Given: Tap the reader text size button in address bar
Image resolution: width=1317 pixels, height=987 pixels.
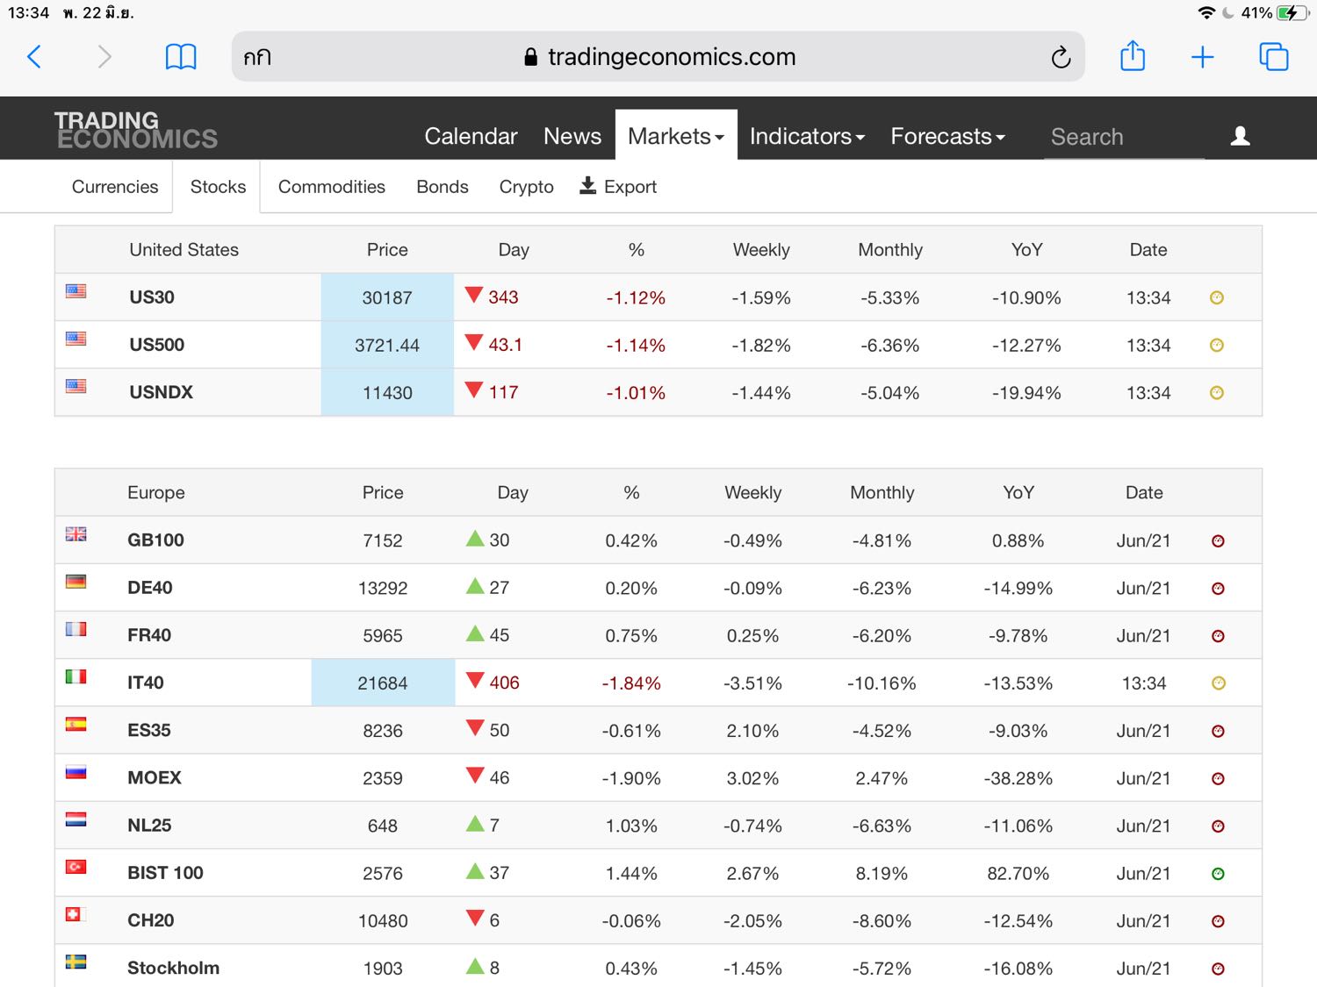Looking at the screenshot, I should click(257, 57).
